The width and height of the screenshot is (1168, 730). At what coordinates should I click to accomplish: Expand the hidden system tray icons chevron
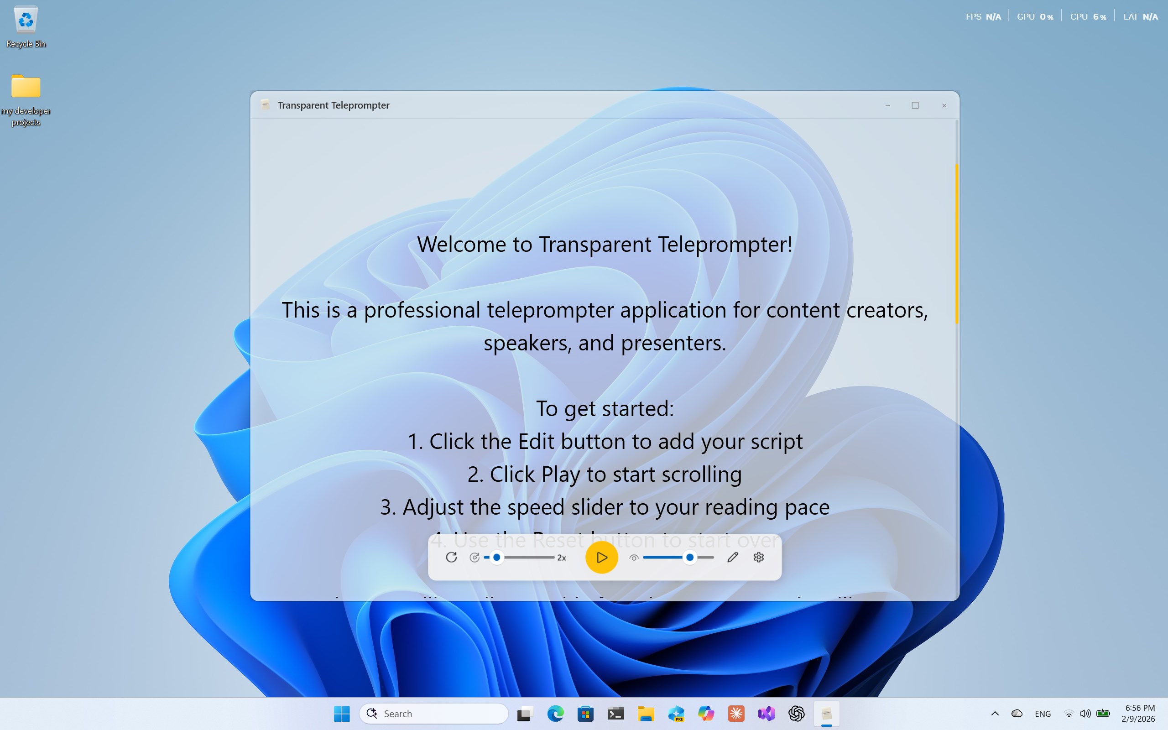[x=995, y=714]
